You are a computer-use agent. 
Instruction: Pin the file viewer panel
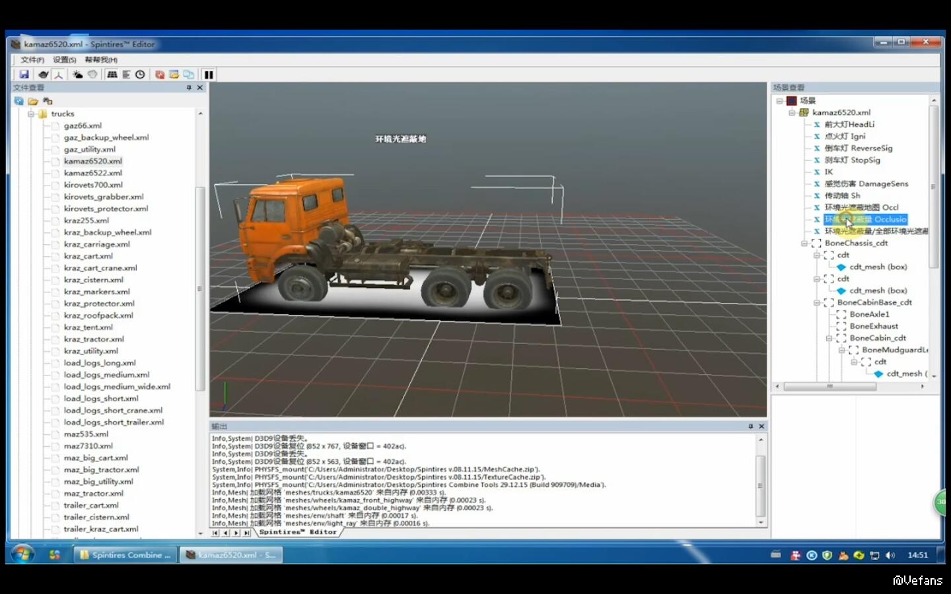pos(189,87)
